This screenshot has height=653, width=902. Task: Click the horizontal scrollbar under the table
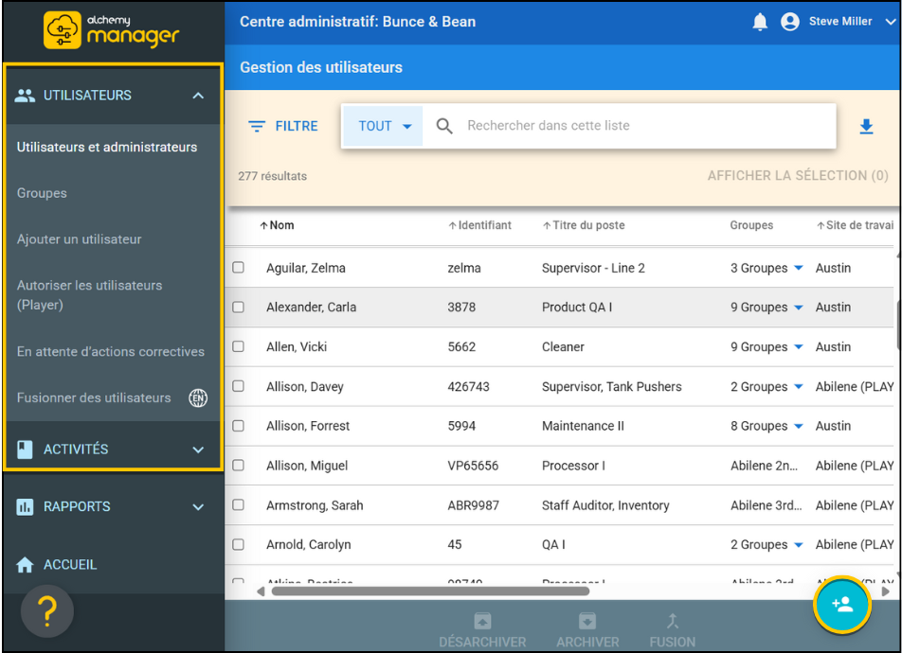(429, 591)
